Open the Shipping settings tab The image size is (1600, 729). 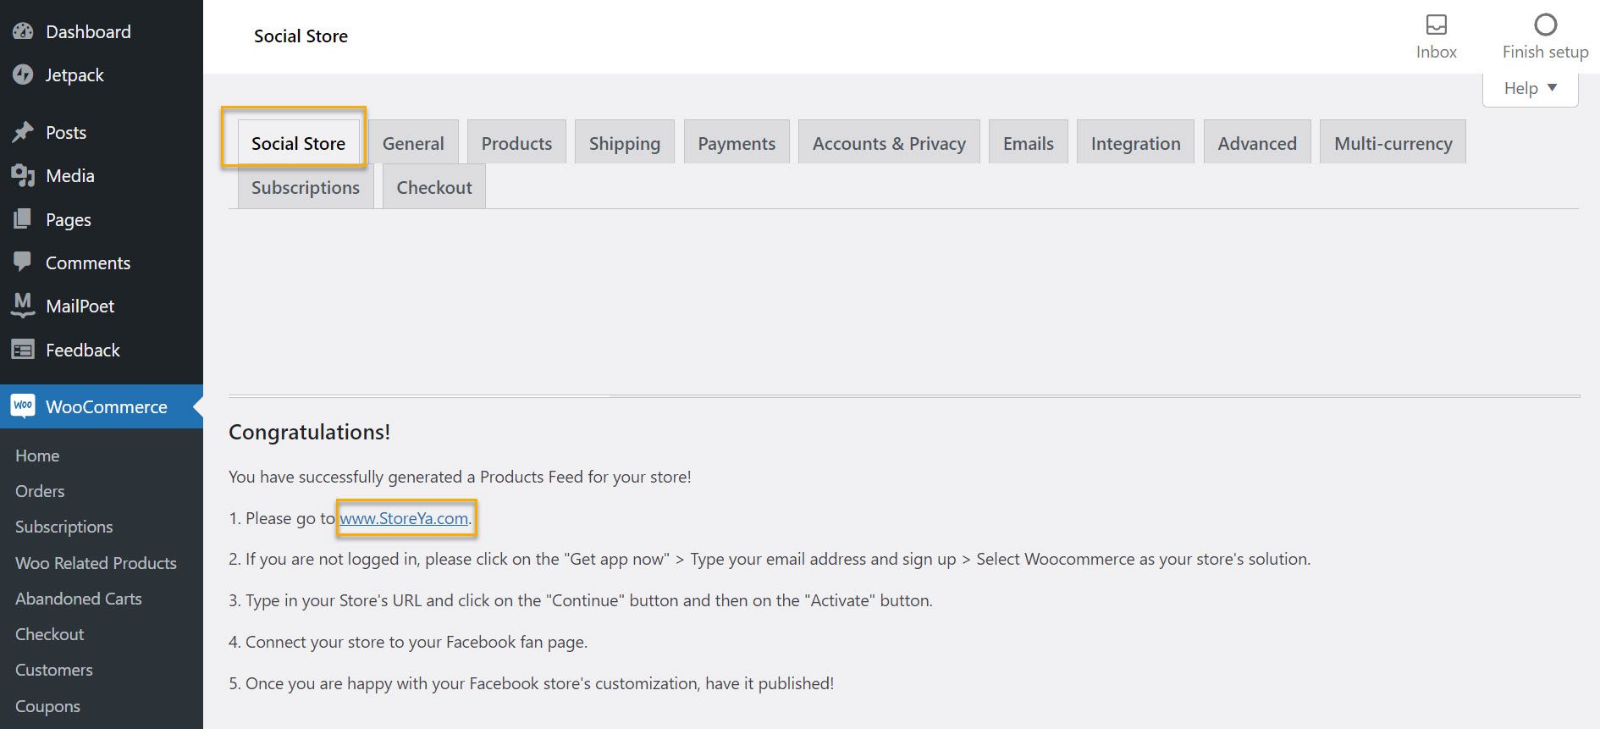[625, 143]
